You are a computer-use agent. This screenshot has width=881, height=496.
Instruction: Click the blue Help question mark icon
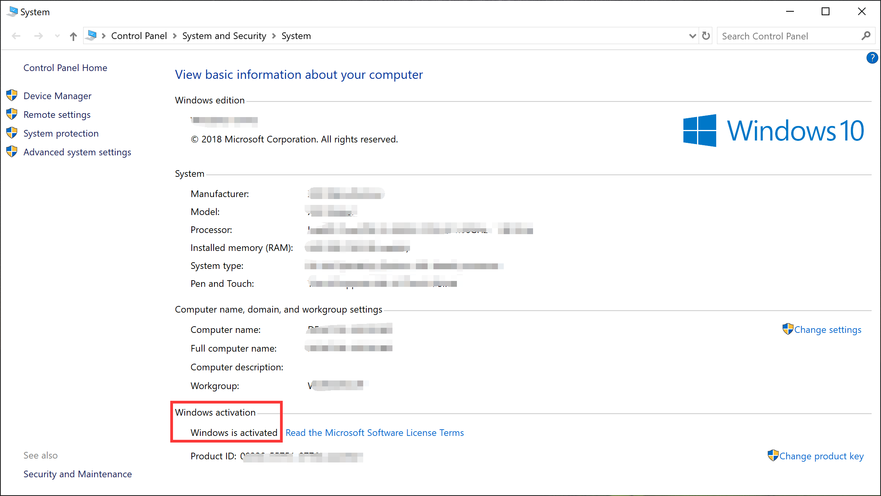click(872, 58)
